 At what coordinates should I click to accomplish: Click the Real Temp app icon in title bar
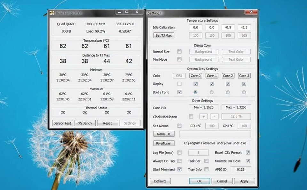pyautogui.click(x=52, y=13)
